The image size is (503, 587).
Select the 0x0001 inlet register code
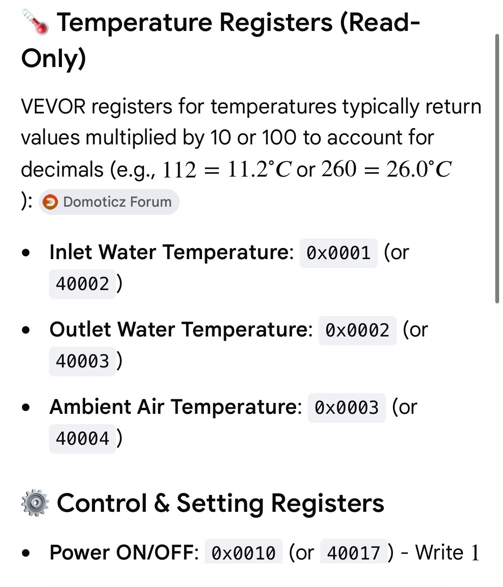(x=338, y=253)
